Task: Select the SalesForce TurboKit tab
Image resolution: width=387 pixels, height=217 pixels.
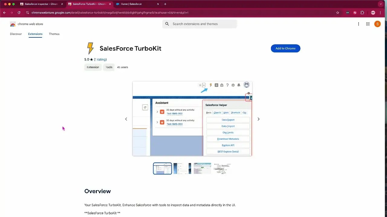Action: point(89,4)
